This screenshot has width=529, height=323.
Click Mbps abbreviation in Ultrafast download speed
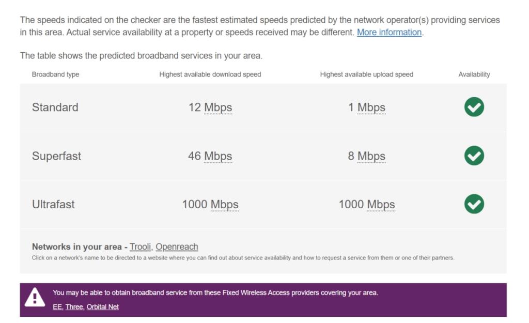[x=224, y=205]
